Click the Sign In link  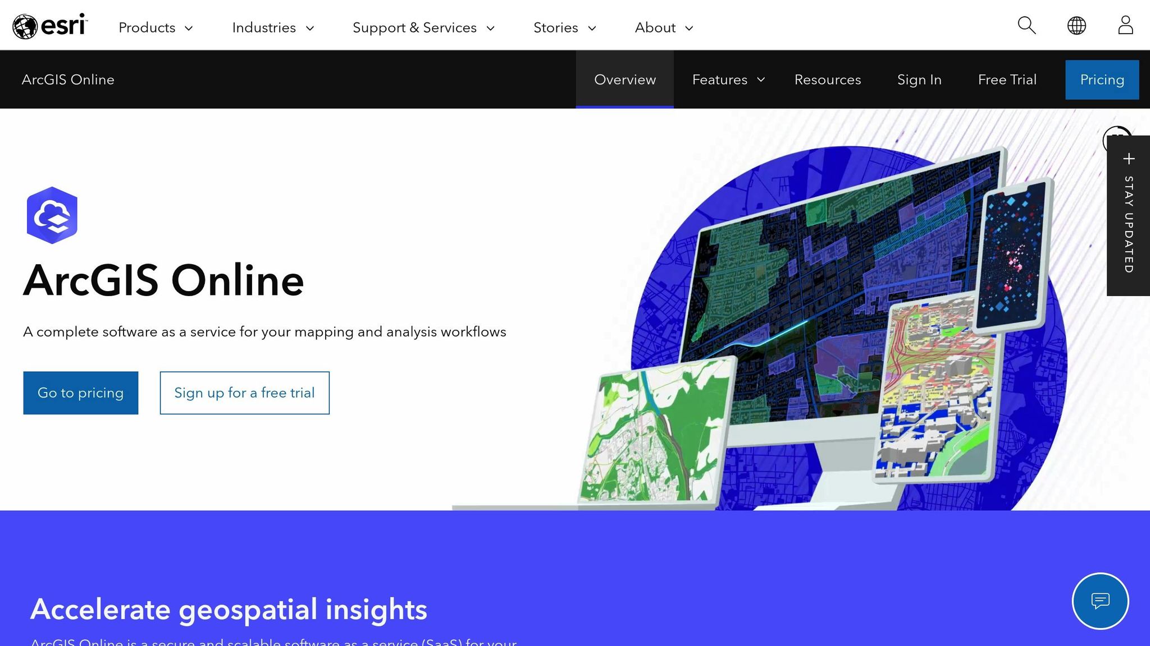click(x=919, y=80)
